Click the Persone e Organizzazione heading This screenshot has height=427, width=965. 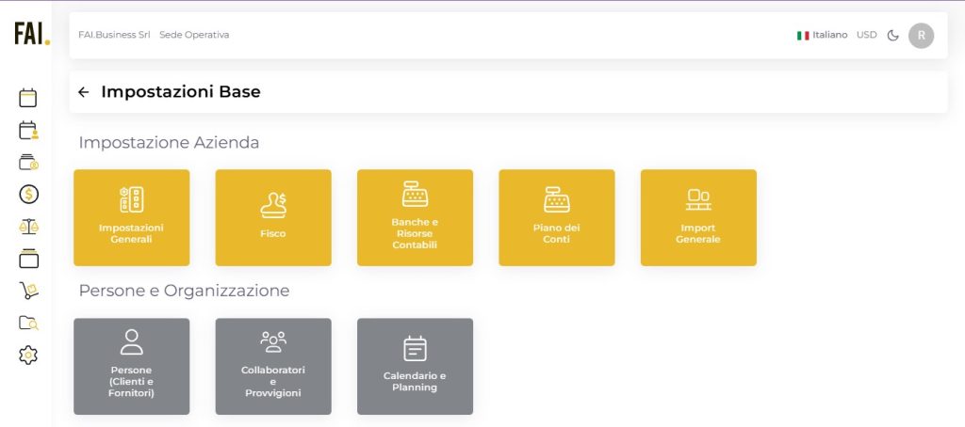184,291
